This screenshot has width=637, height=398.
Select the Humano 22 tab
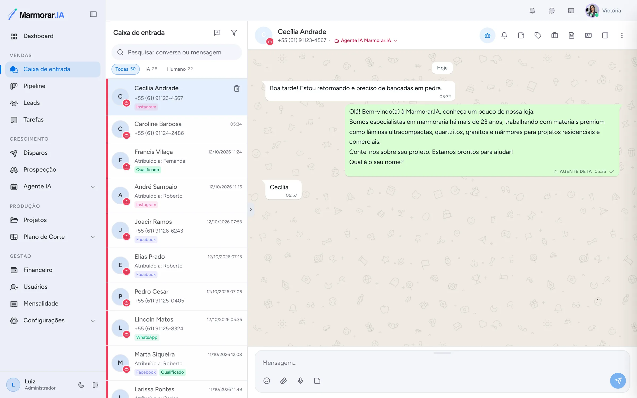click(180, 69)
